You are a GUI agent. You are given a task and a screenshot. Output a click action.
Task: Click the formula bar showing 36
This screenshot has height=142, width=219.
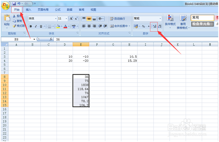136,39
